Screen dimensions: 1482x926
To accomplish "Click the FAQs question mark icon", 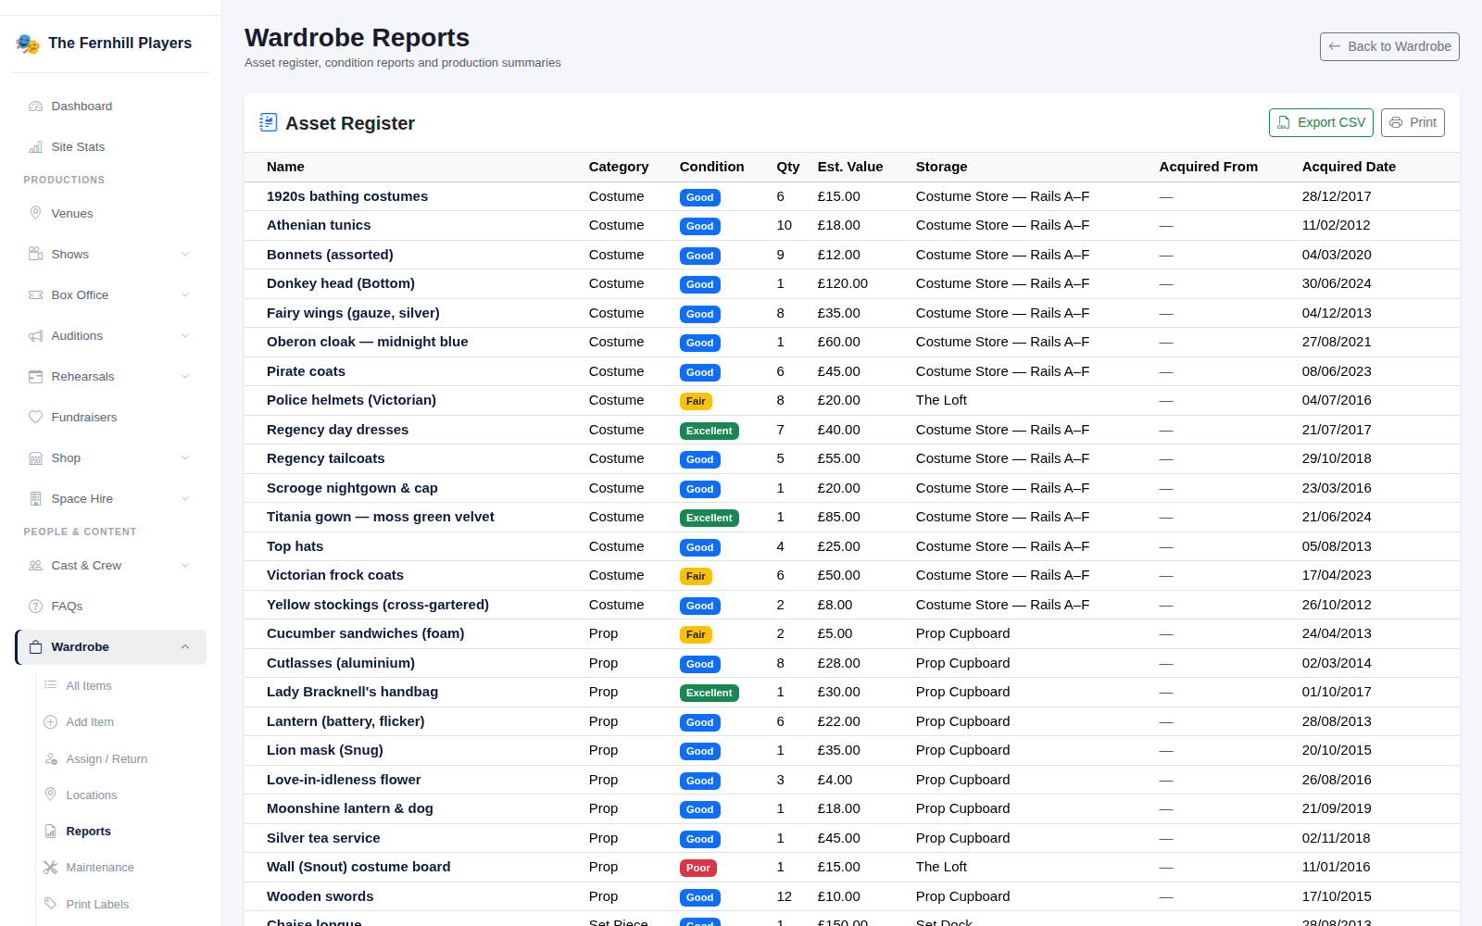I will click(35, 607).
